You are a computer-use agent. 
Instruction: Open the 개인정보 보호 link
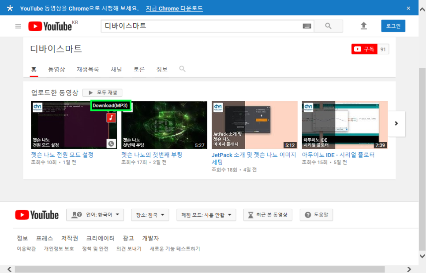click(x=59, y=249)
